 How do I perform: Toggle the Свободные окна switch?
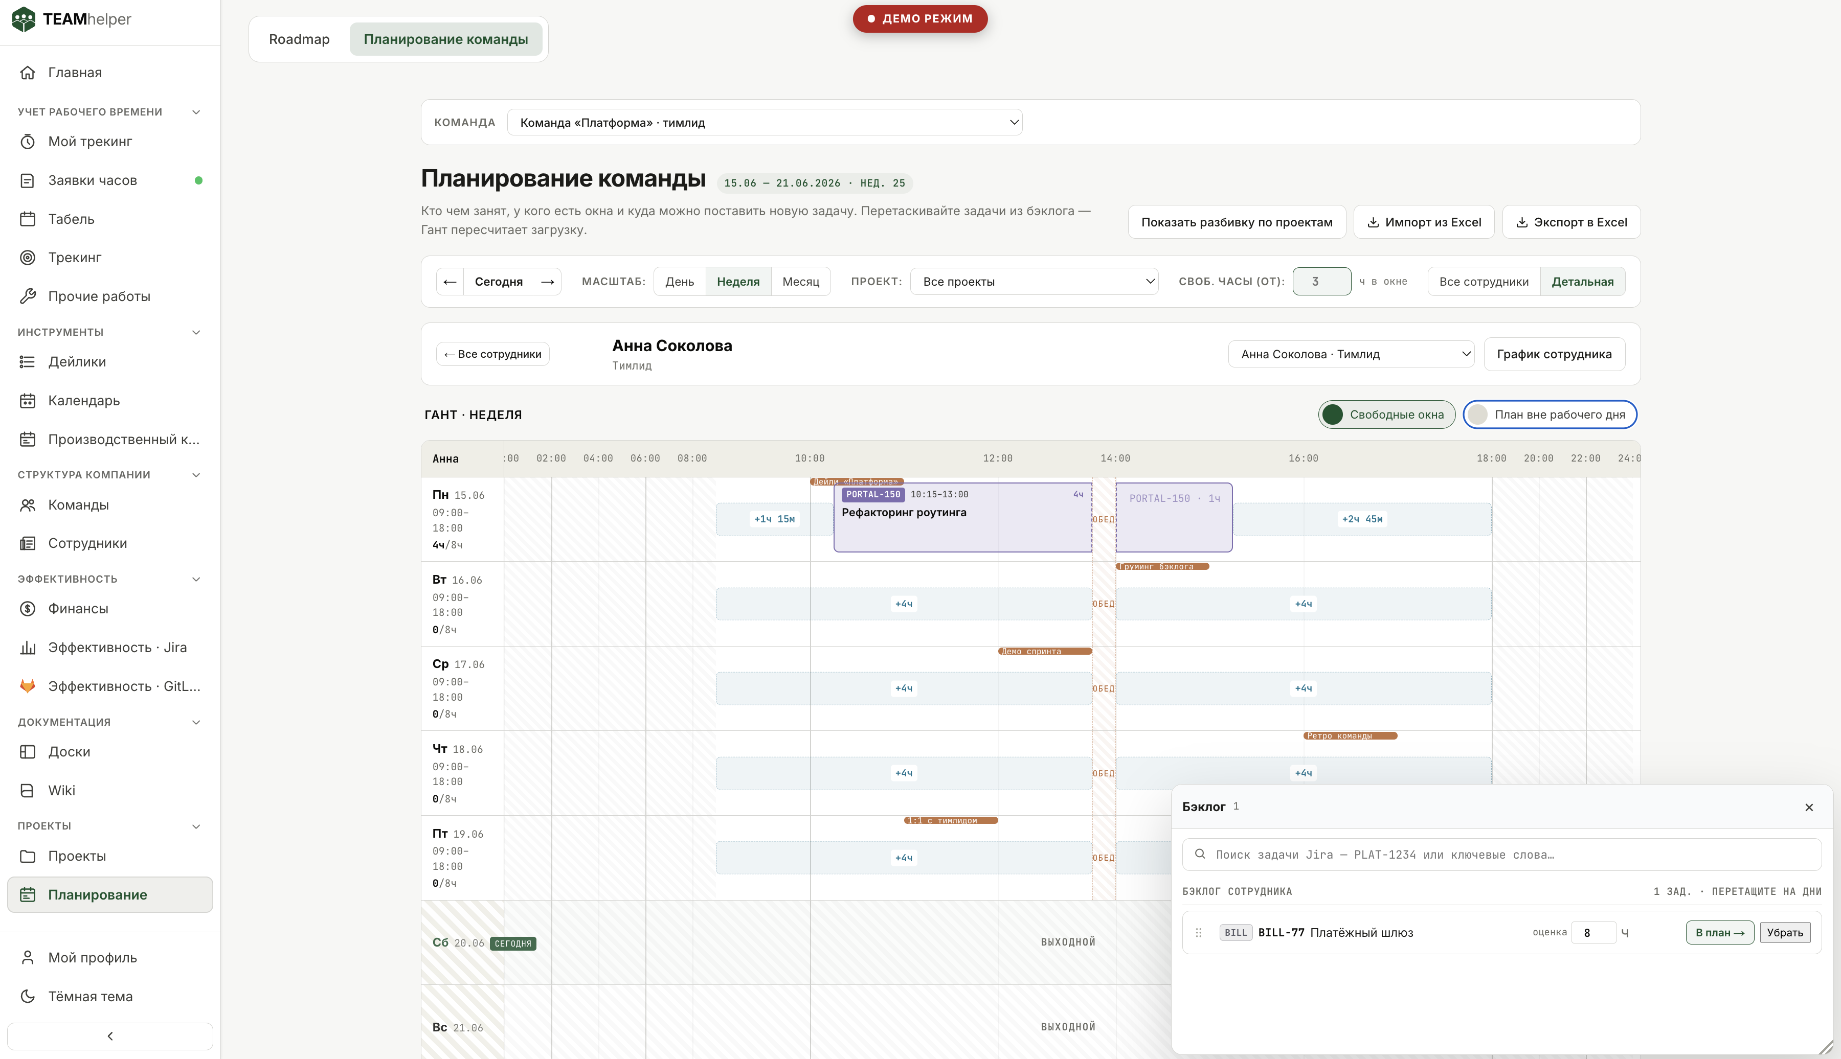[x=1386, y=415]
